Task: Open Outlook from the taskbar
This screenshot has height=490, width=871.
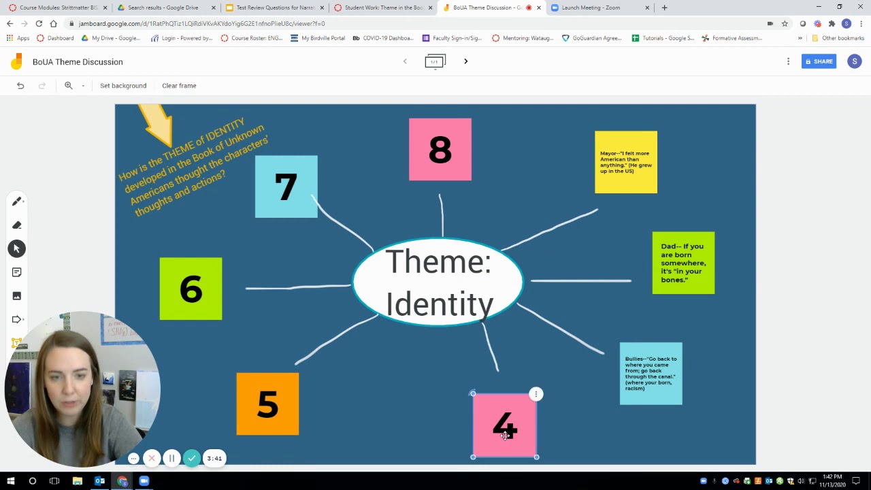Action: pyautogui.click(x=99, y=481)
